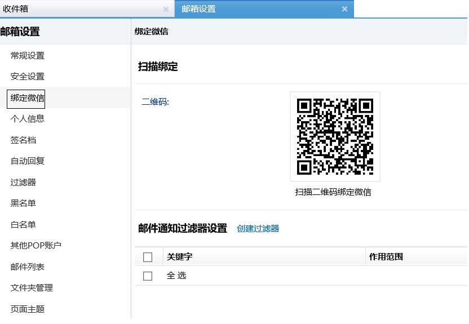Image resolution: width=469 pixels, height=324 pixels.
Task: Click the 关键字 column header
Action: coord(179,257)
